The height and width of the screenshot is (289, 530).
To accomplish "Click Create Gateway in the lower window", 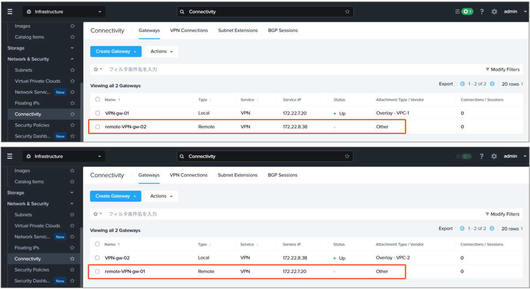I will 115,196.
